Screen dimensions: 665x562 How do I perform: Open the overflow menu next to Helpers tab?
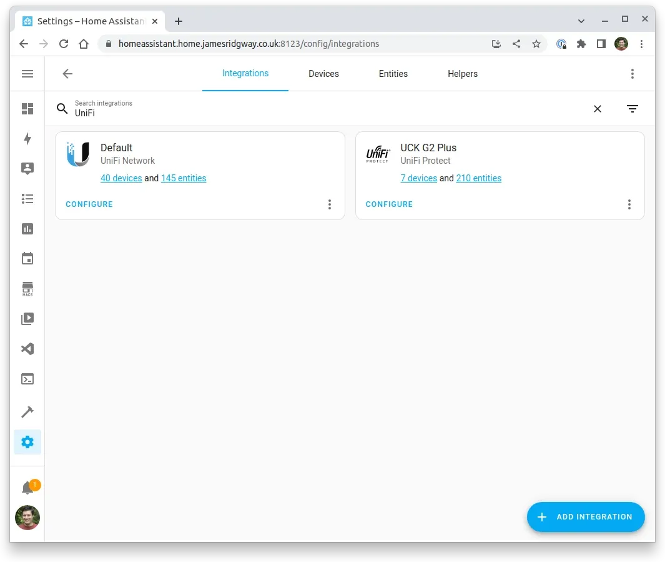(x=633, y=73)
